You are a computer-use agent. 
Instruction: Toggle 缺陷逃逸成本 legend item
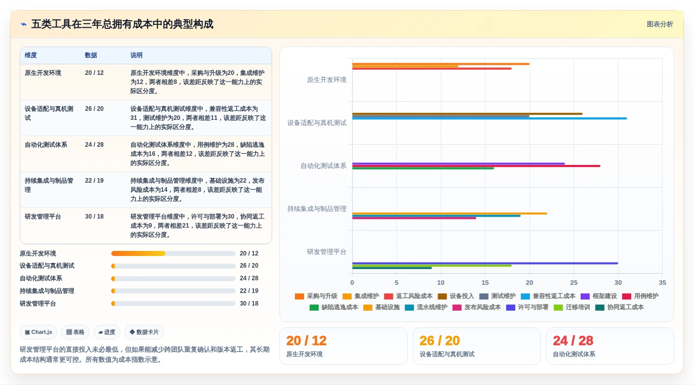(334, 307)
